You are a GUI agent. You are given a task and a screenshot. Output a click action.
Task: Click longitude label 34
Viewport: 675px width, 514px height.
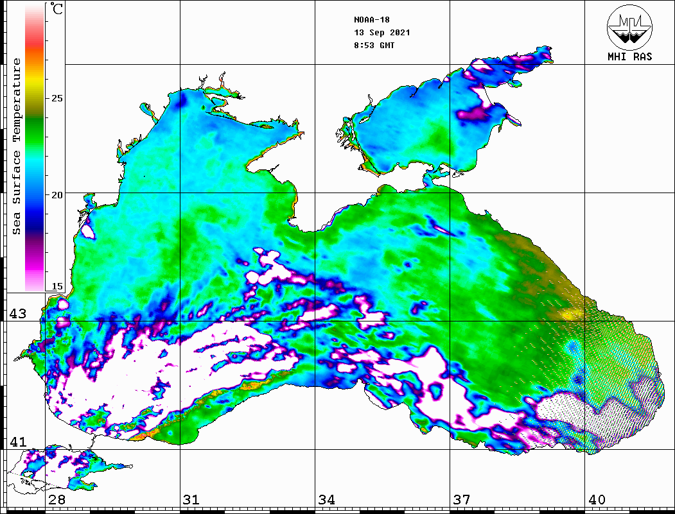(326, 500)
